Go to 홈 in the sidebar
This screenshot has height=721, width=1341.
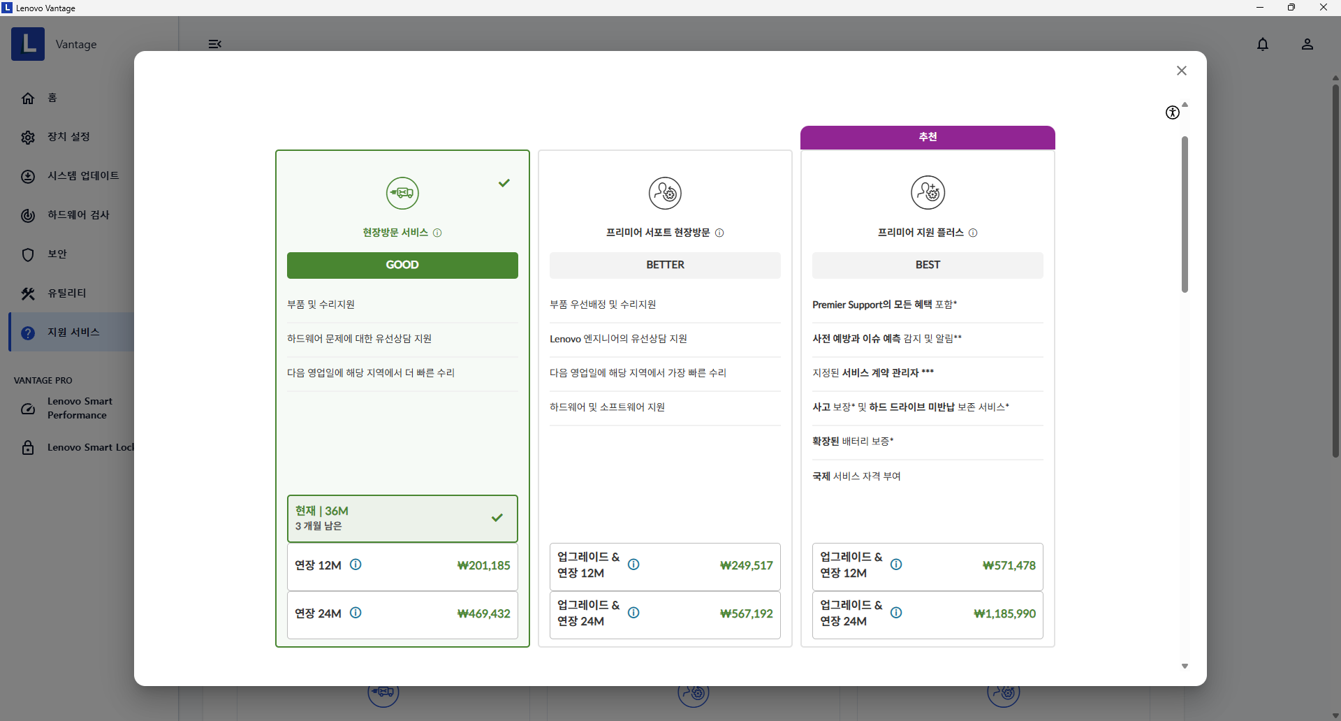71,98
